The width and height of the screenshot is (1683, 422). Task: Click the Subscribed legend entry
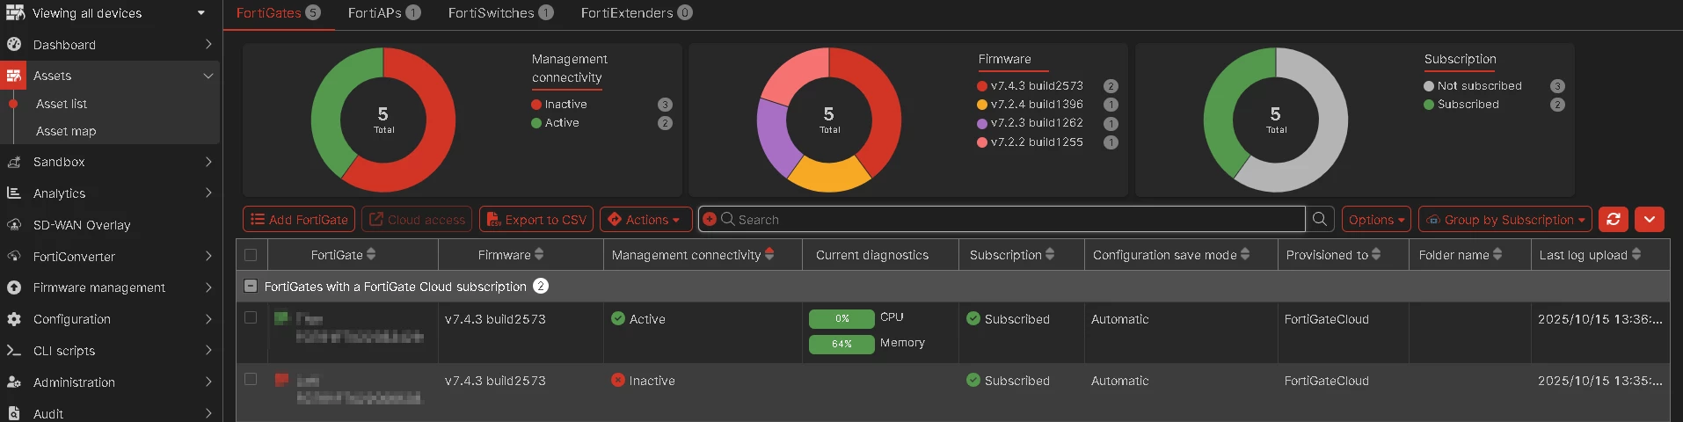tap(1461, 104)
